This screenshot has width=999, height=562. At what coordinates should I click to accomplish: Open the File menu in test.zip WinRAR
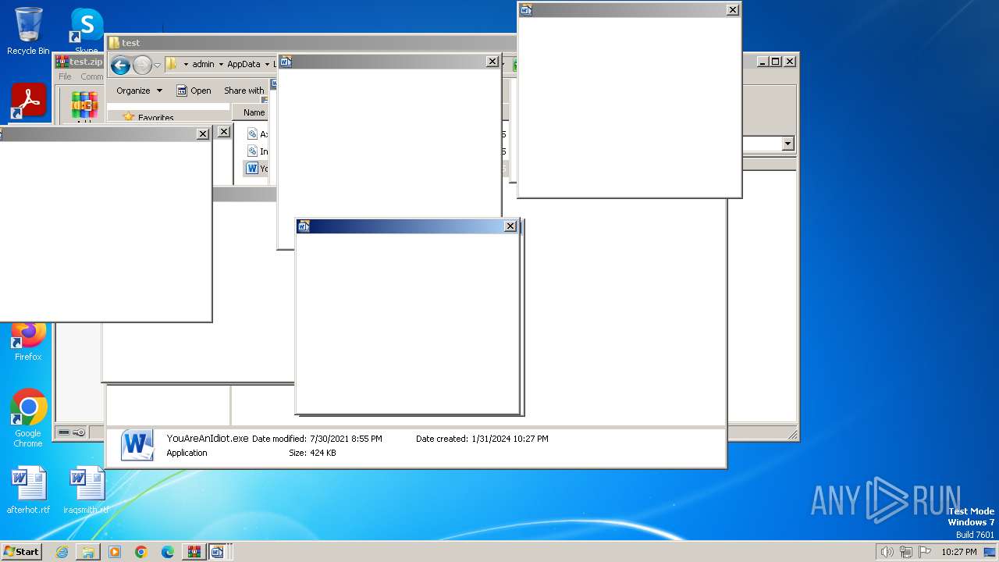click(x=65, y=76)
